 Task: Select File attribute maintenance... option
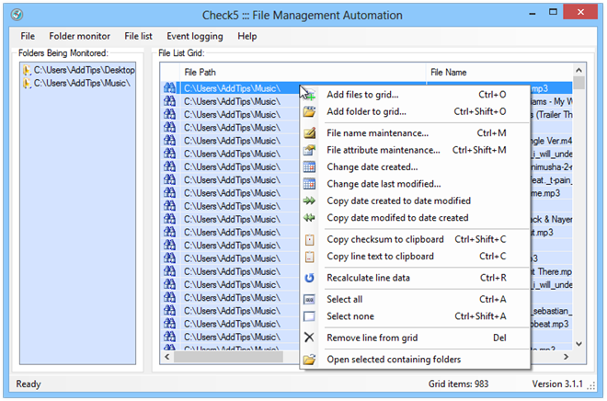click(415, 150)
